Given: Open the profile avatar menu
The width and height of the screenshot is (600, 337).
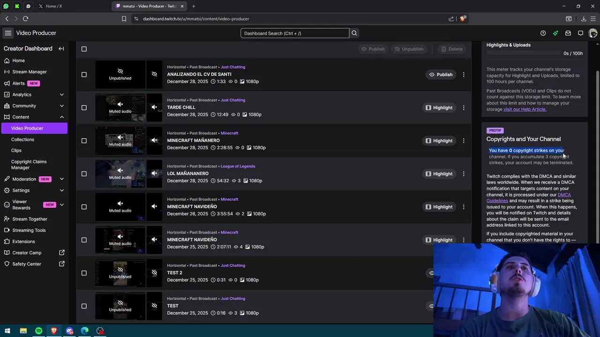Looking at the screenshot, I should (593, 33).
